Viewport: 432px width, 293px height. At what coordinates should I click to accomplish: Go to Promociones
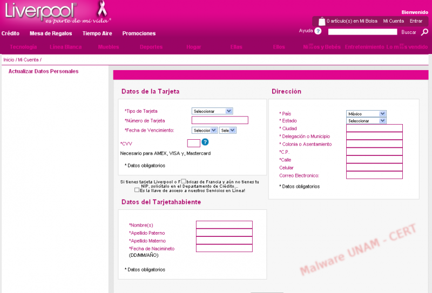139,33
